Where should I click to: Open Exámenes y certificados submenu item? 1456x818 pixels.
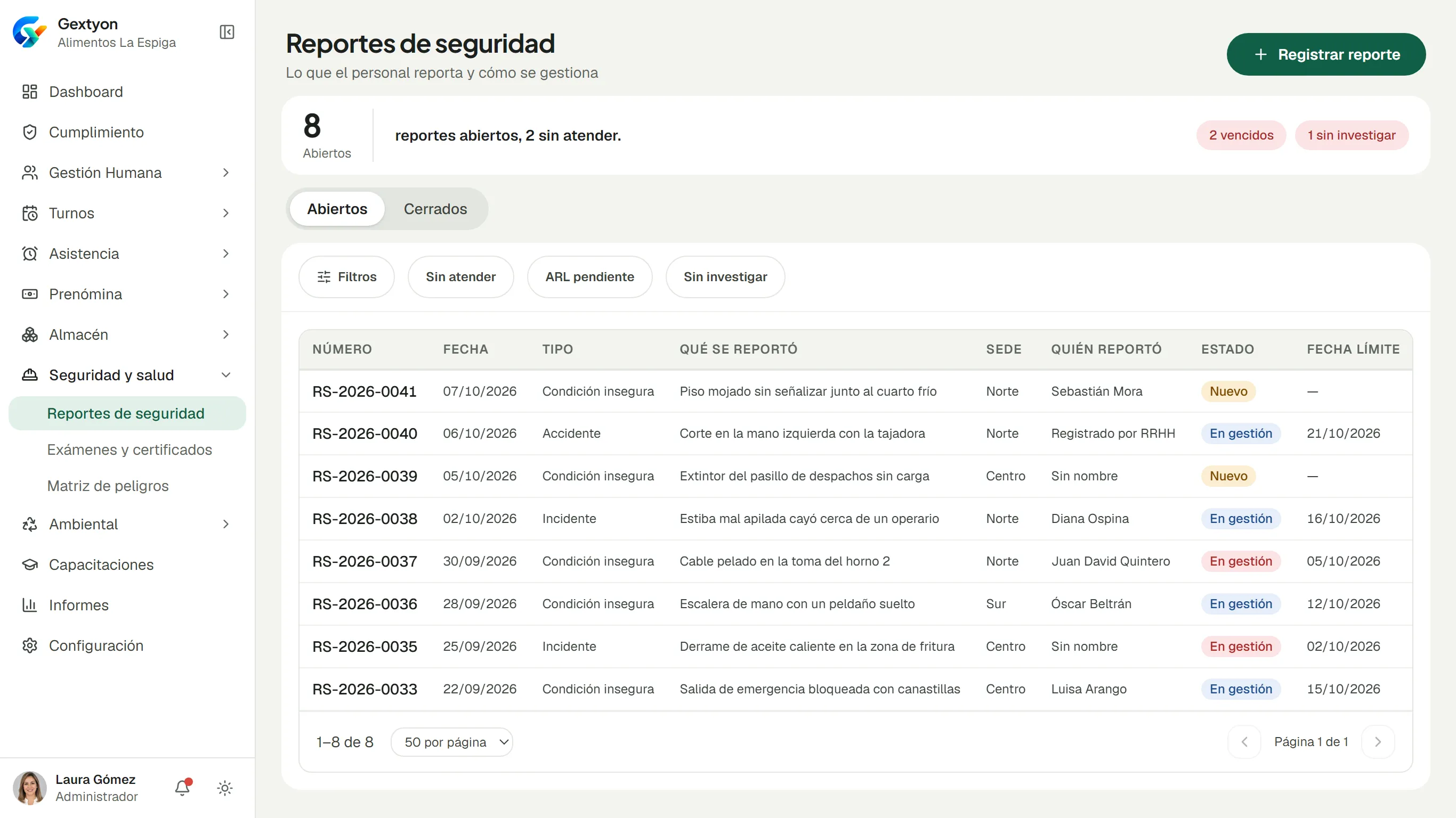click(130, 449)
